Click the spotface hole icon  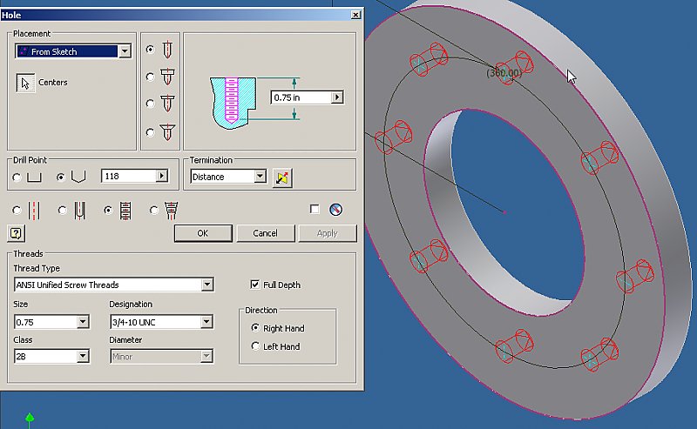point(167,104)
